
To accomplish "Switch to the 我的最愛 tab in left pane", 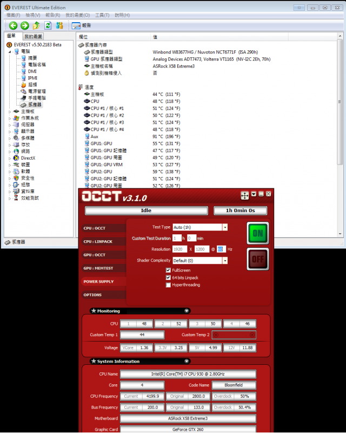I will pyautogui.click(x=33, y=36).
